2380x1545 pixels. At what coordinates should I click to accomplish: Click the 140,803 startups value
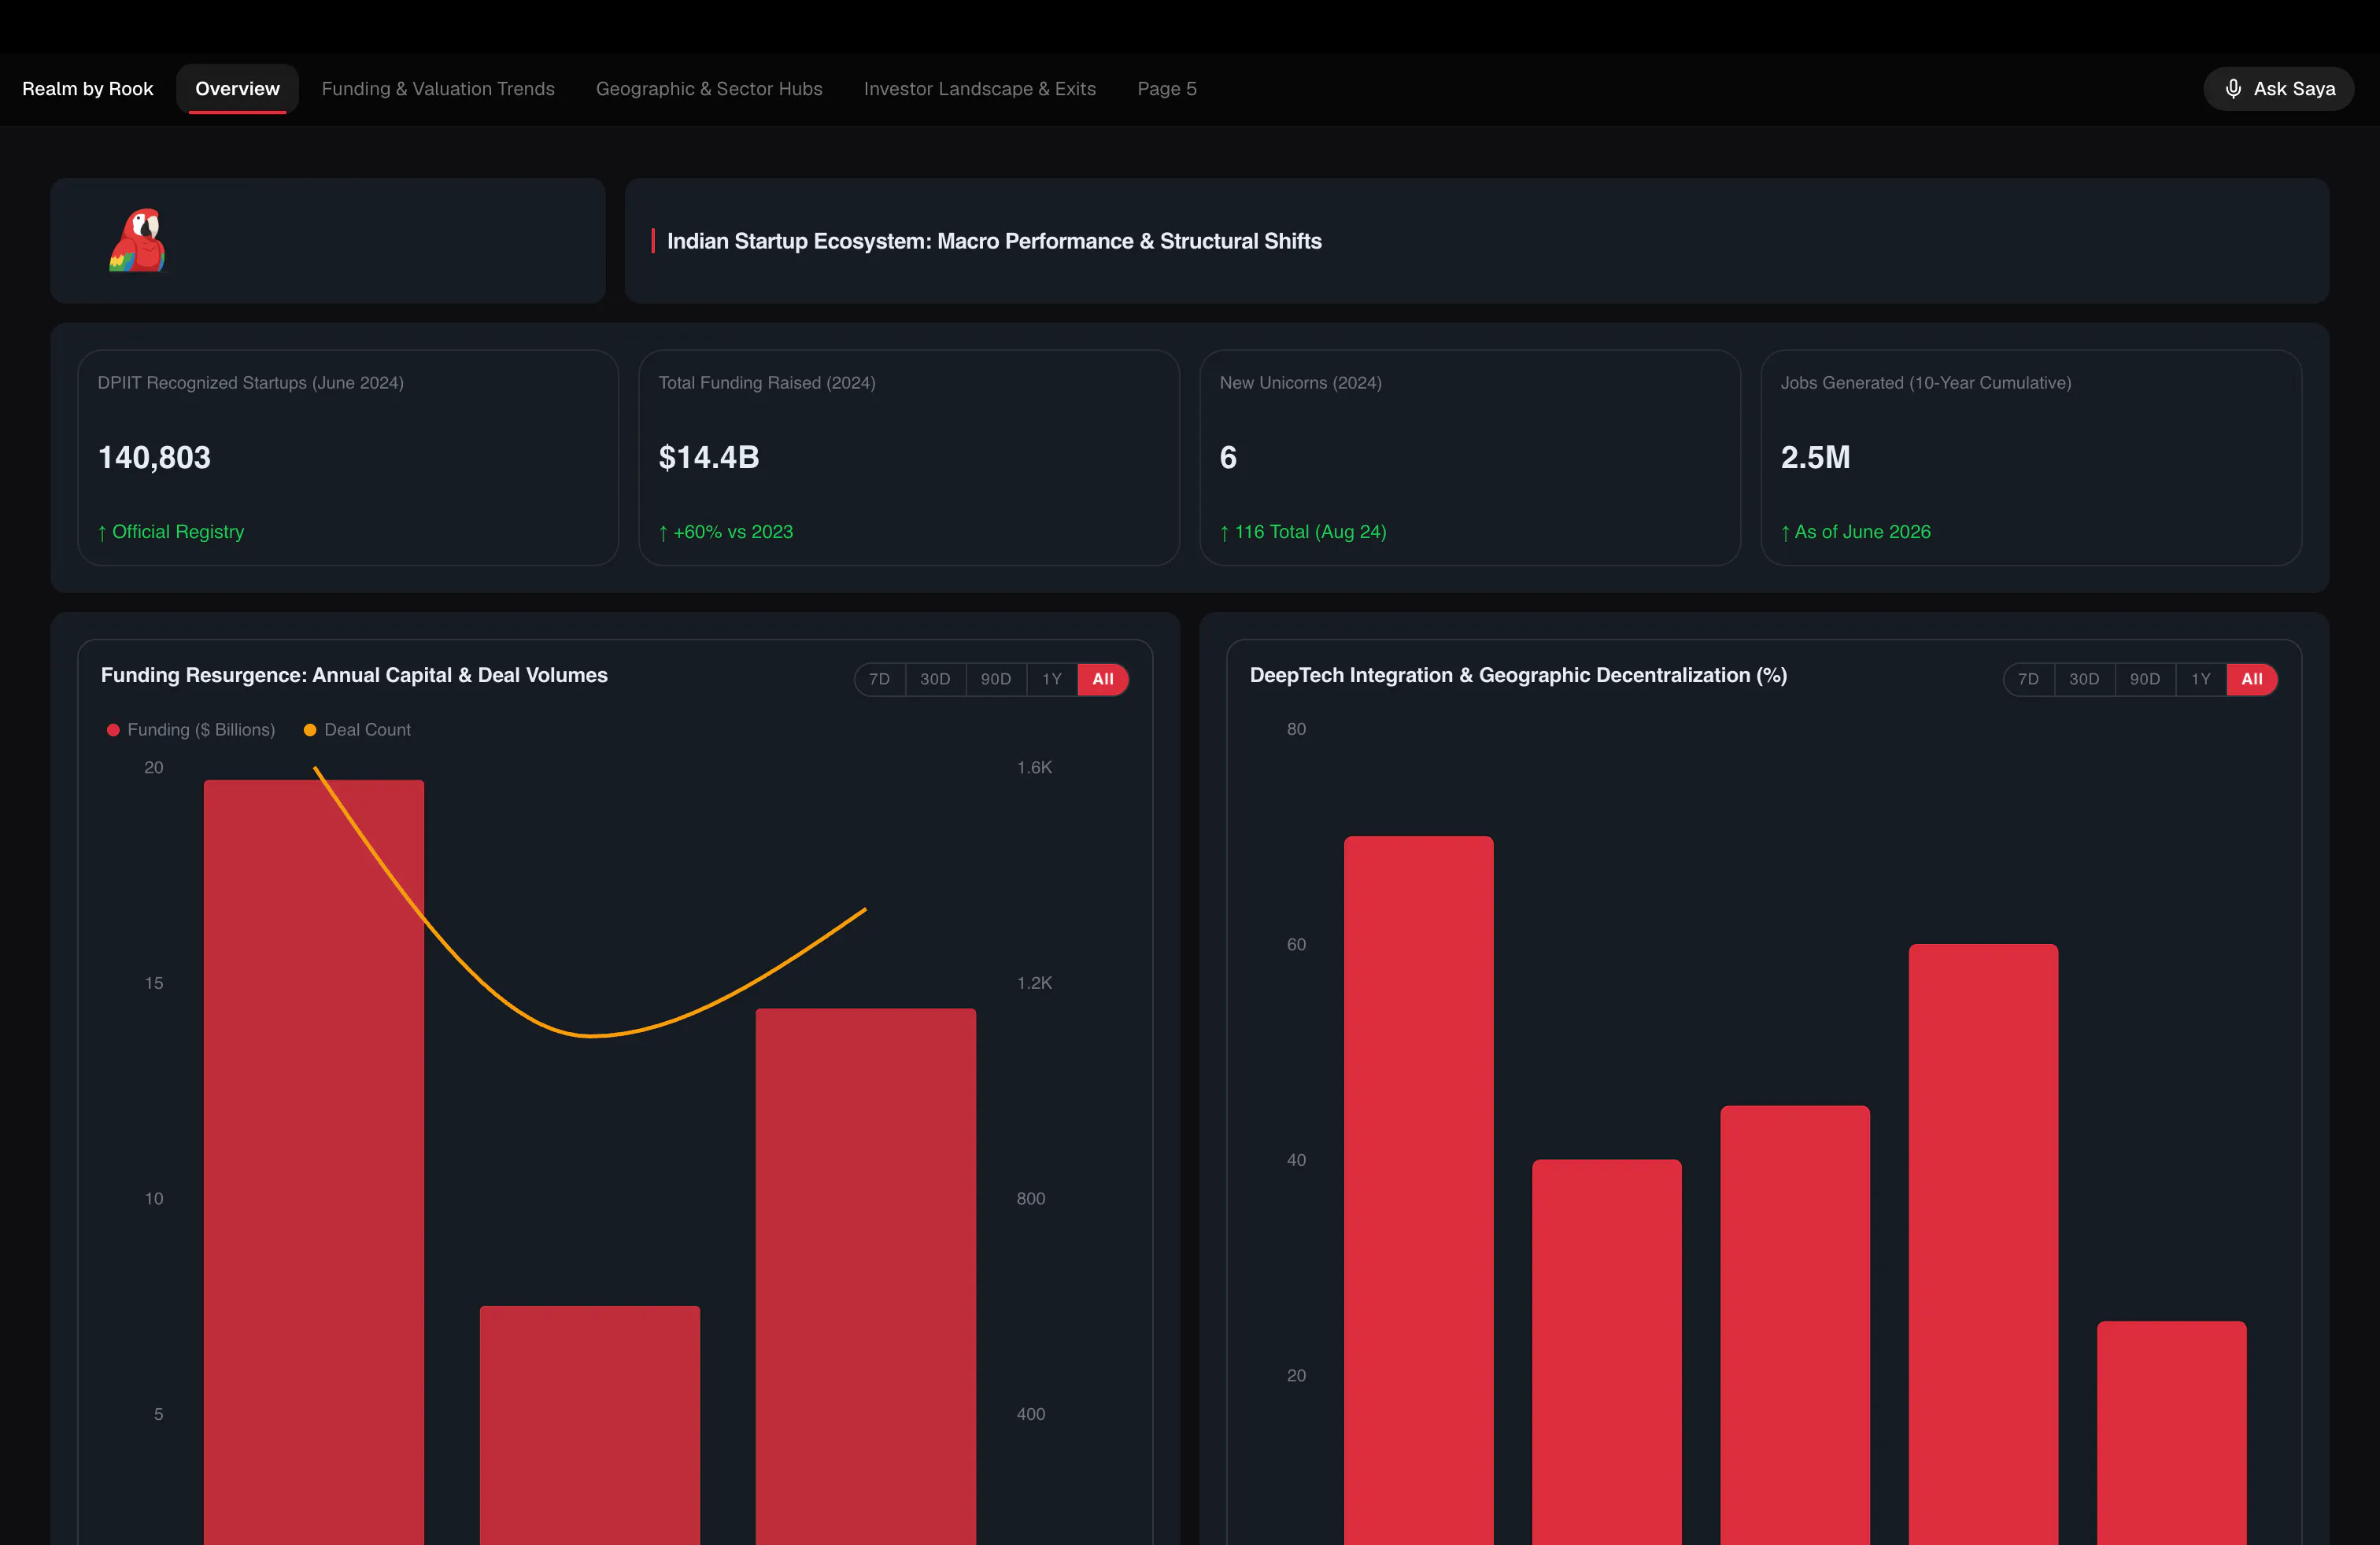click(154, 458)
